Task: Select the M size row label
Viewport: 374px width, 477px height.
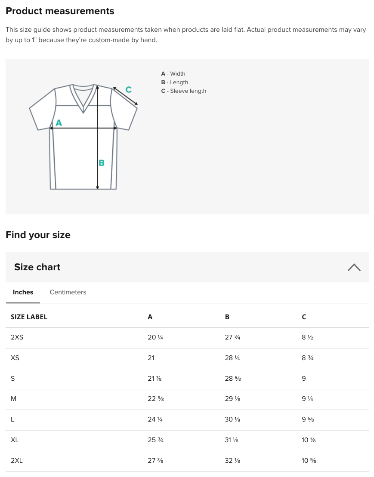Action: [x=13, y=399]
